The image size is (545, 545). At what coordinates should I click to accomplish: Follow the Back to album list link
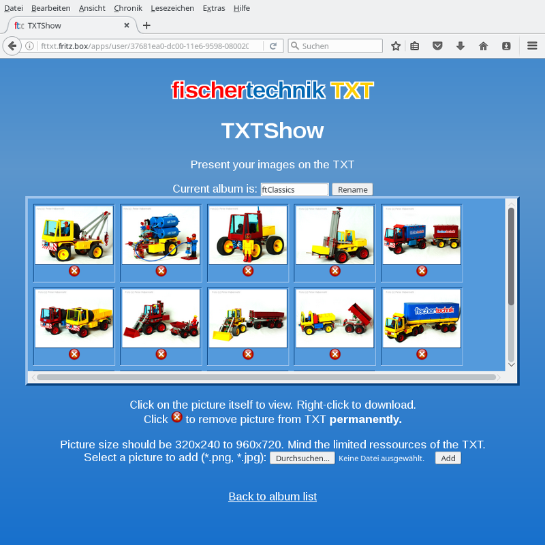(272, 497)
